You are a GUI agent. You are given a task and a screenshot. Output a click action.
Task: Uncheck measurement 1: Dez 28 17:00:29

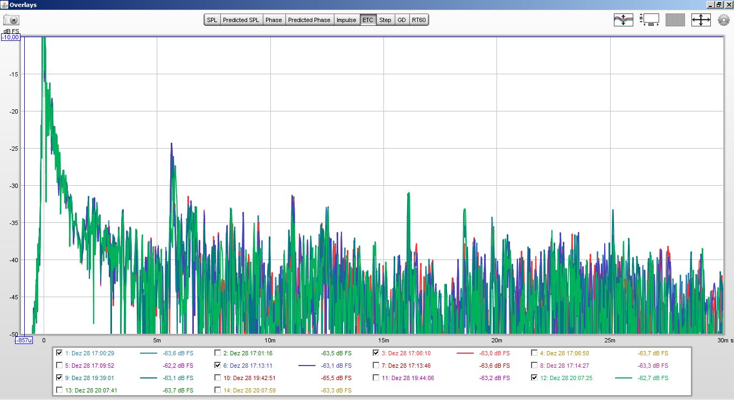pos(59,353)
